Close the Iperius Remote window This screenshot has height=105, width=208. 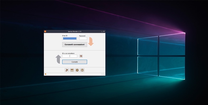point(104,31)
